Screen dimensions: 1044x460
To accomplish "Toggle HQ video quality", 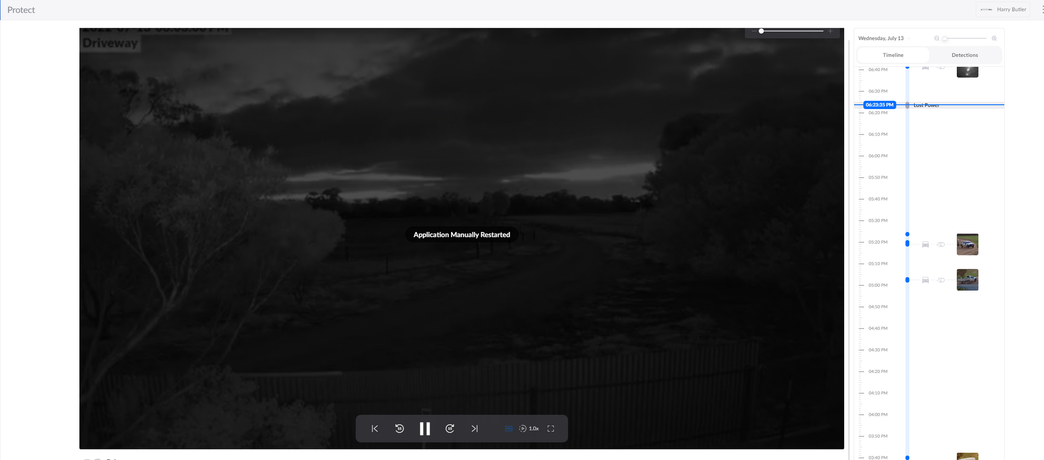I will click(508, 429).
